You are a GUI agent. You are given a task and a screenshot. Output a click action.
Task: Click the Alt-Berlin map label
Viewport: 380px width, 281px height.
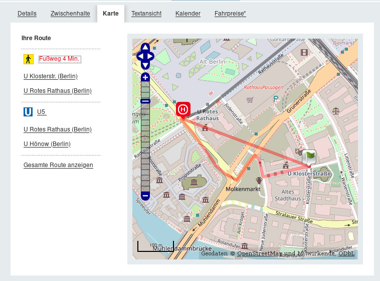coord(212,62)
